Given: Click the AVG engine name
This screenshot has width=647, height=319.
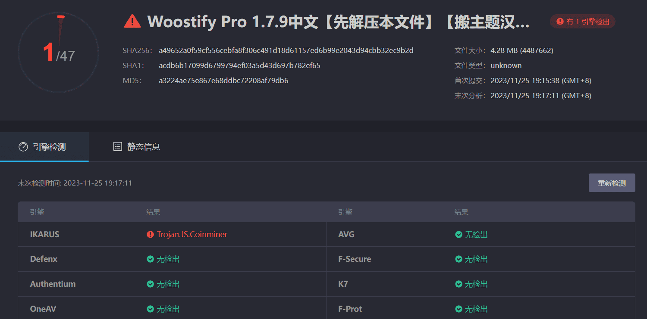Looking at the screenshot, I should pyautogui.click(x=346, y=235).
